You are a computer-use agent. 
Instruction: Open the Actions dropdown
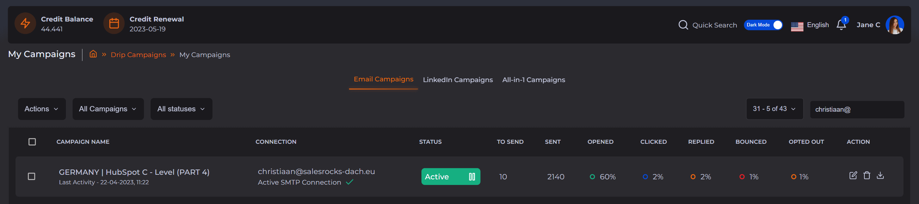(42, 109)
